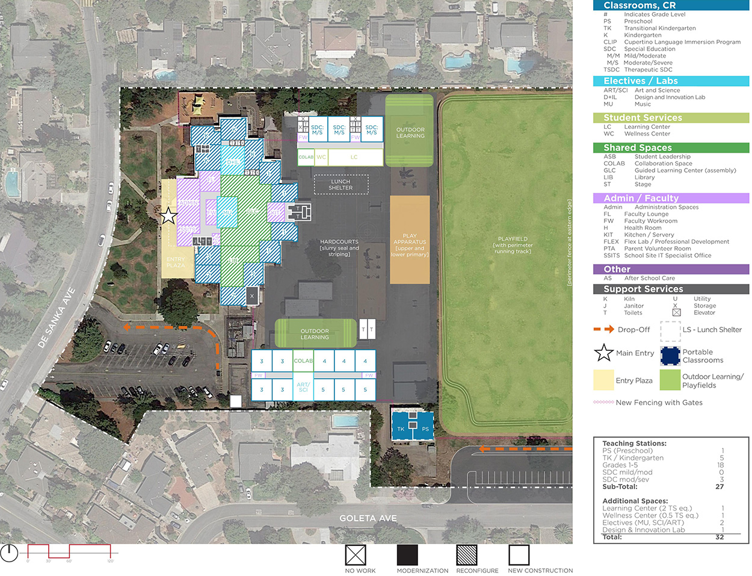Click the Electives / Labs legend header
Image resolution: width=752 pixels, height=576 pixels.
pyautogui.click(x=671, y=81)
